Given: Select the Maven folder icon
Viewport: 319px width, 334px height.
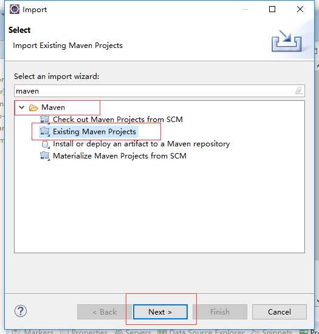Looking at the screenshot, I should [x=33, y=107].
